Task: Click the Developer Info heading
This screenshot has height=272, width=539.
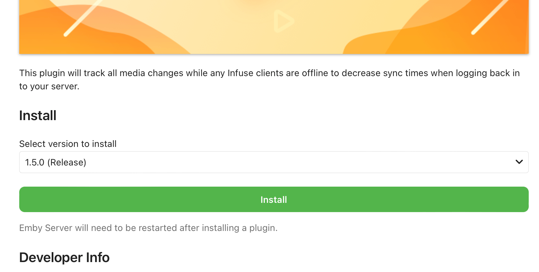Action: (64, 257)
